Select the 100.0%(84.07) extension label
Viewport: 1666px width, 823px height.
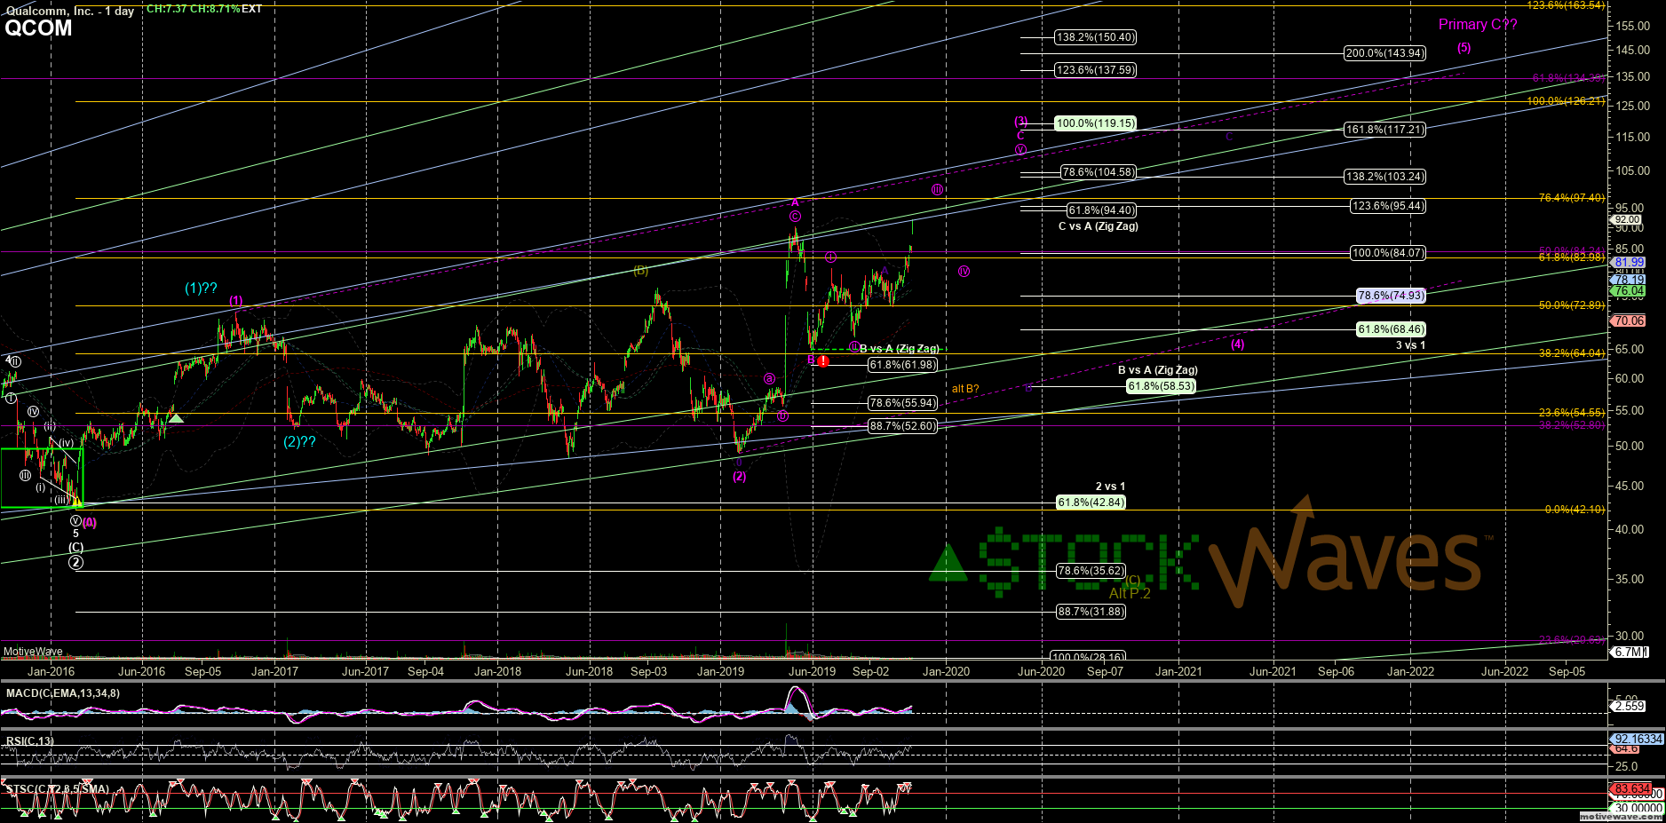click(1388, 253)
